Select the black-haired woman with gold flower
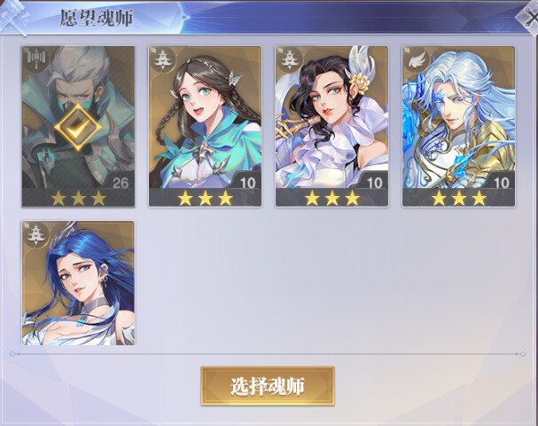Image resolution: width=538 pixels, height=426 pixels. [331, 126]
